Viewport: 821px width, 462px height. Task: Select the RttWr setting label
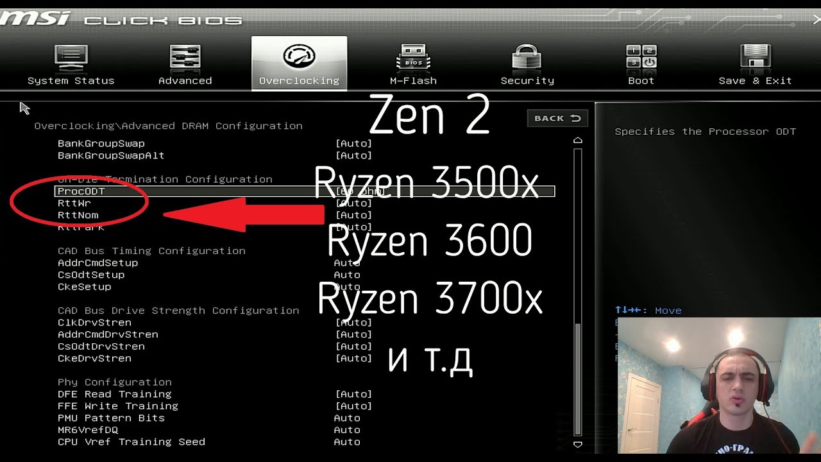pos(74,203)
